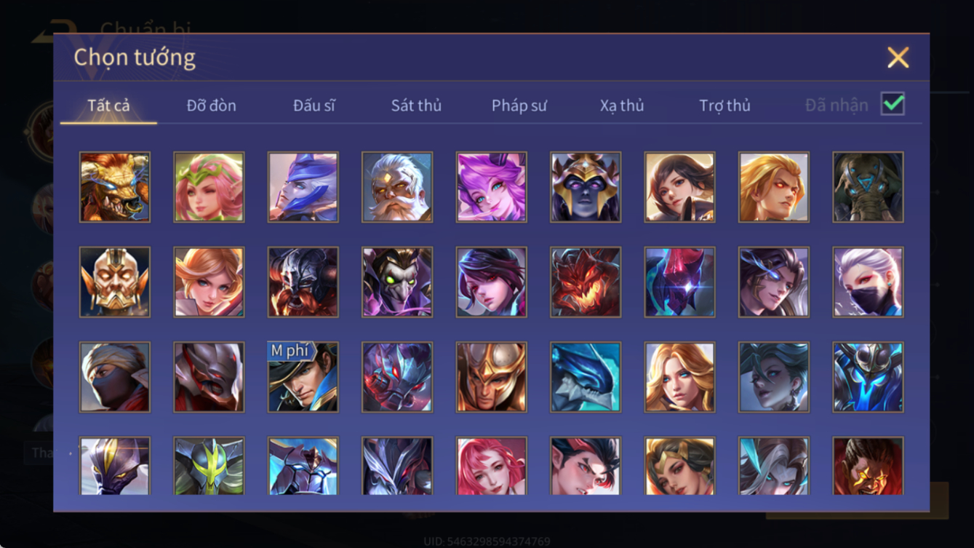Choose the white-bearded old man hero
This screenshot has height=548, width=974.
click(x=397, y=187)
